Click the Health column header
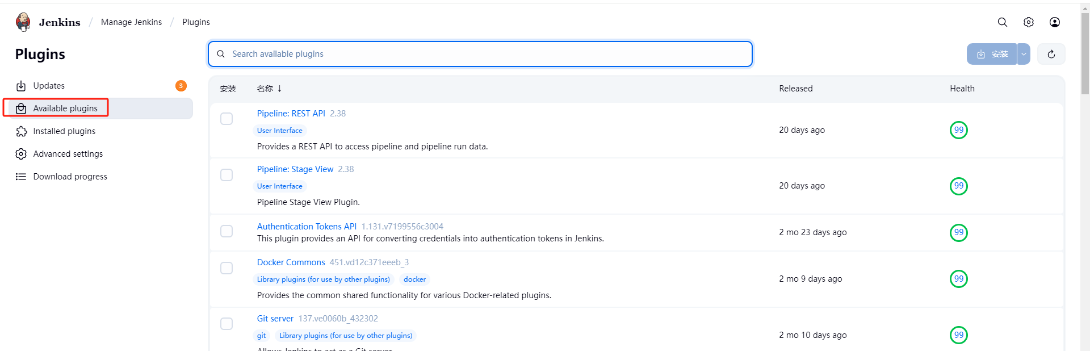This screenshot has height=351, width=1090. tap(962, 89)
